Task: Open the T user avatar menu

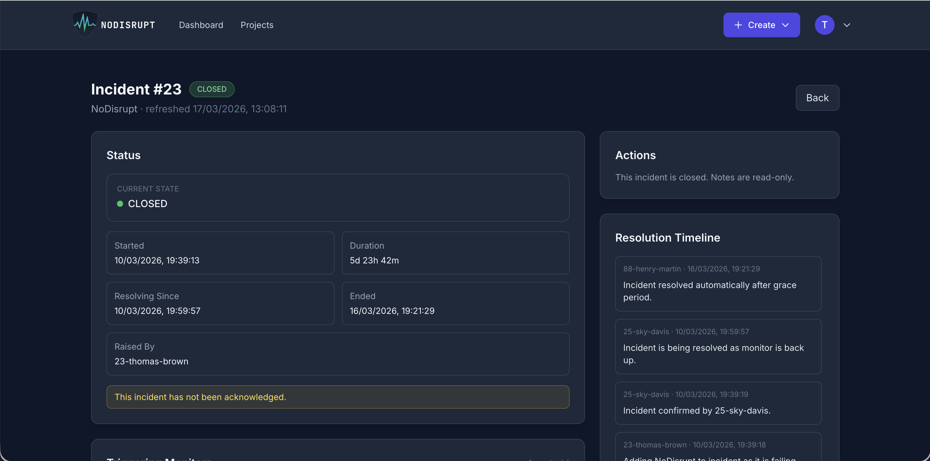Action: (824, 25)
